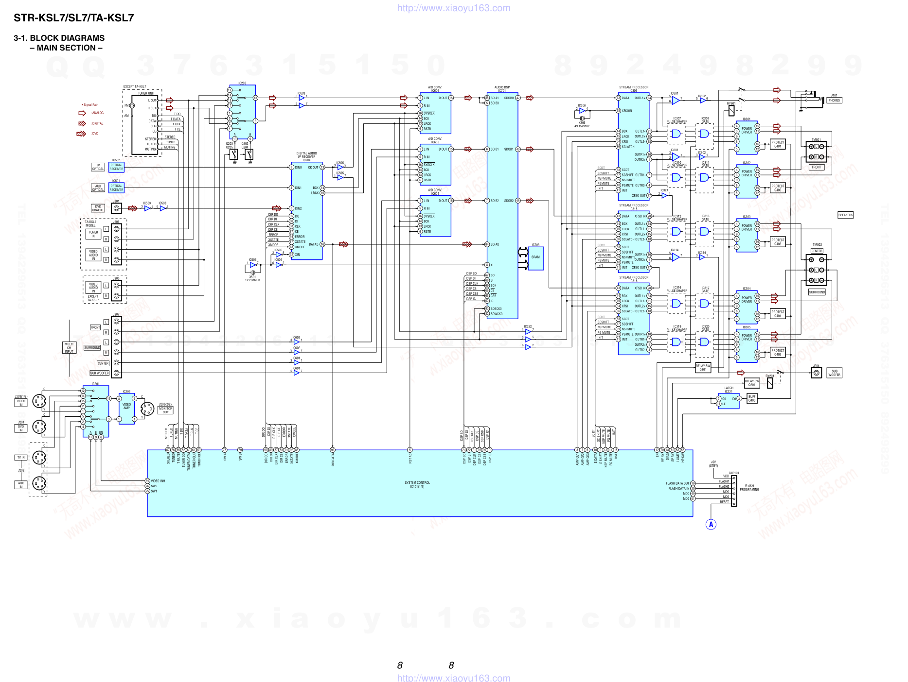Select the POWER DRIVER IC301 block

click(x=747, y=138)
